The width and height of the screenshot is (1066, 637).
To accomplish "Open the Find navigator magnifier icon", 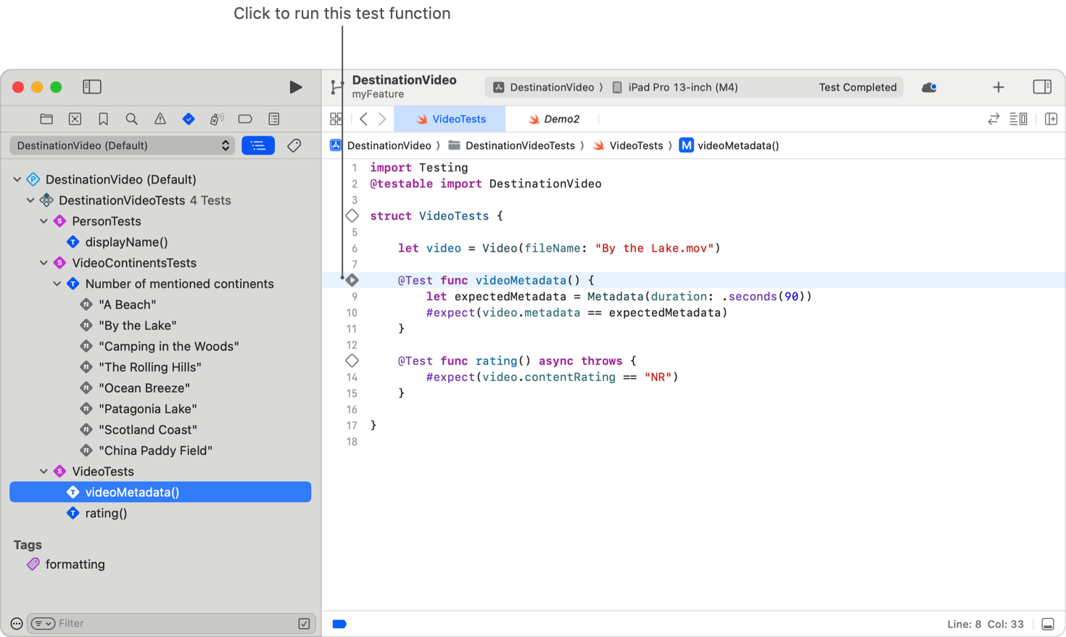I will click(x=131, y=119).
